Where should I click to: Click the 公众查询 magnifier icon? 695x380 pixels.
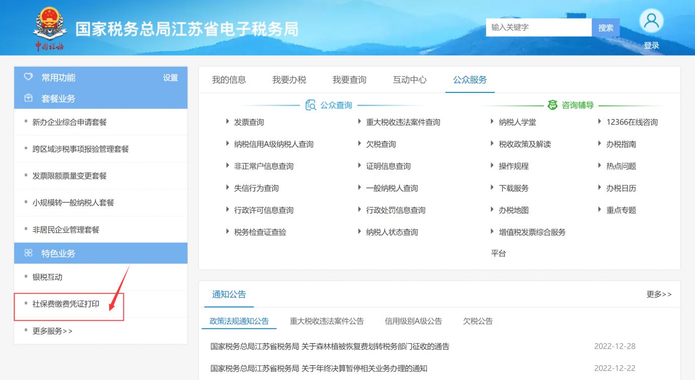[x=311, y=105]
